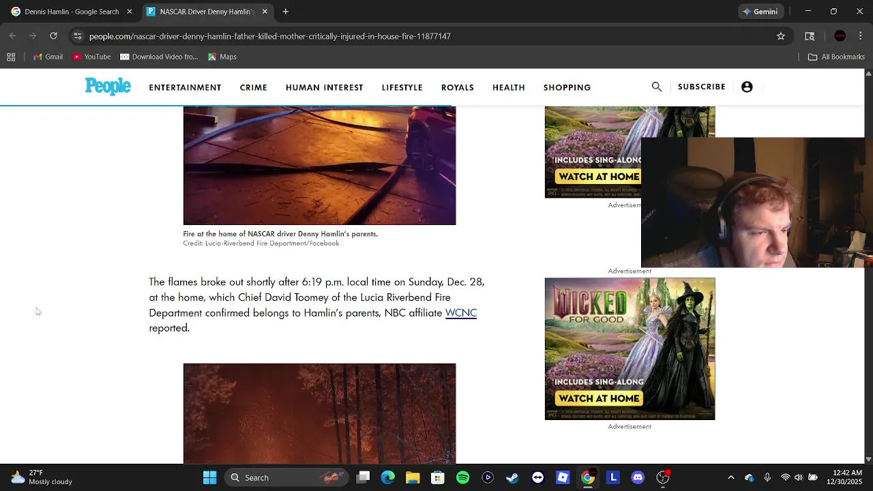Viewport: 873px width, 491px height.
Task: Open Chrome's three-dot menu
Action: click(x=861, y=36)
